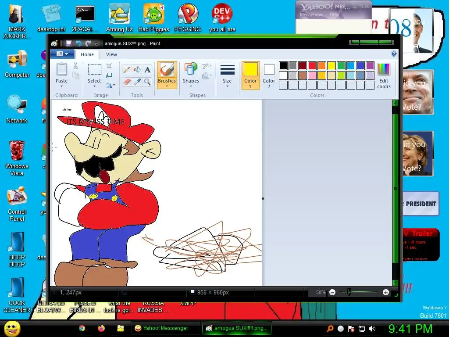Click the Cut scissors icon

75,66
